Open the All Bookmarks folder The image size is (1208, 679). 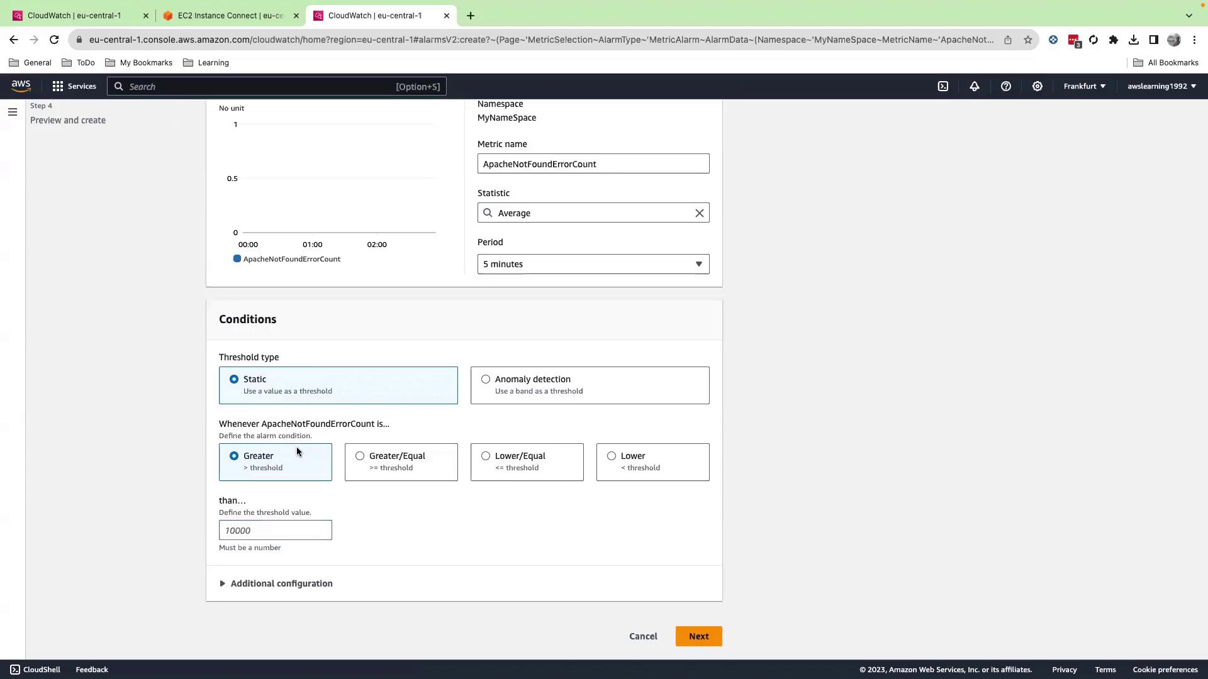[1166, 63]
